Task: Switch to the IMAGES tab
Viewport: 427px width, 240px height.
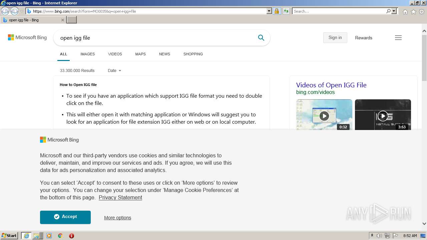Action: [87, 54]
